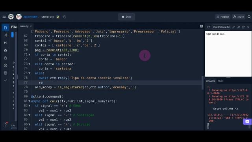Open the chat bubble icon

pyautogui.click(x=247, y=121)
